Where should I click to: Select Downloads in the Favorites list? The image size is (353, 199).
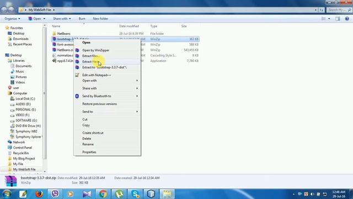coord(20,39)
